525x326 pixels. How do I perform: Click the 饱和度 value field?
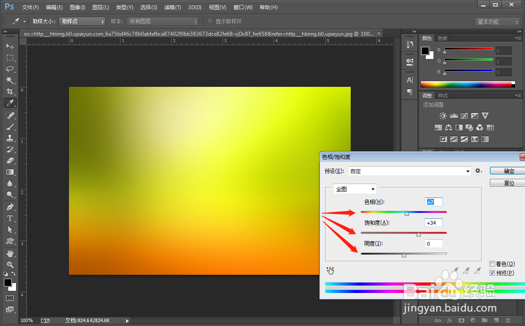click(x=434, y=223)
